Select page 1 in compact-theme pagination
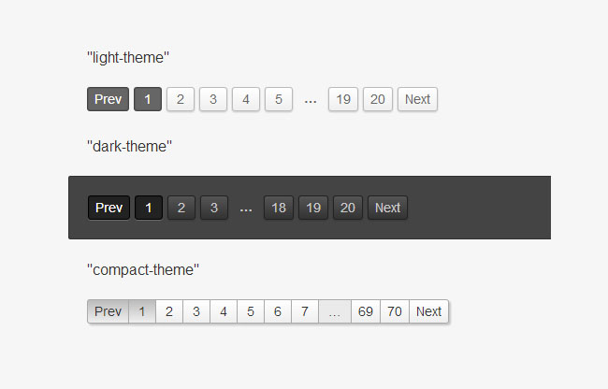 tap(142, 311)
